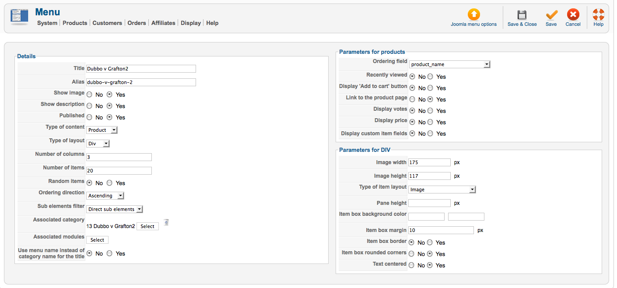Viewport: 617px width, 288px height.
Task: Enable Random items with Yes
Action: pos(109,183)
